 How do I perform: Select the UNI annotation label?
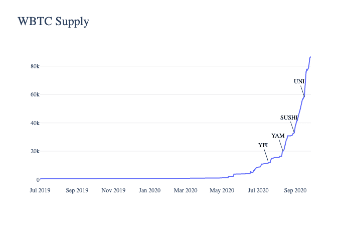pos(299,81)
